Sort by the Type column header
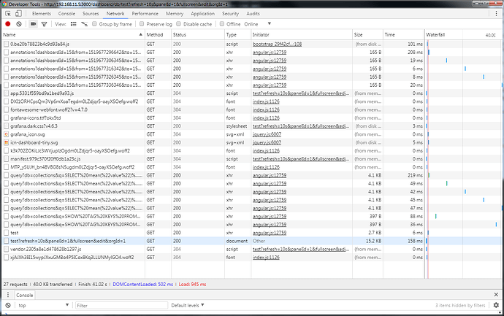The width and height of the screenshot is (504, 316). pyautogui.click(x=238, y=35)
